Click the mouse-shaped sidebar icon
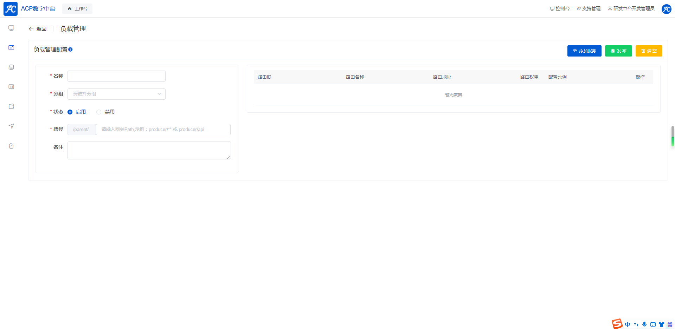 click(x=11, y=146)
